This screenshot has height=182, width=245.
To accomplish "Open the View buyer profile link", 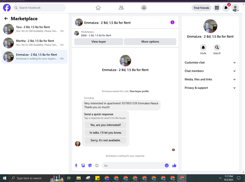I will tap(139, 91).
